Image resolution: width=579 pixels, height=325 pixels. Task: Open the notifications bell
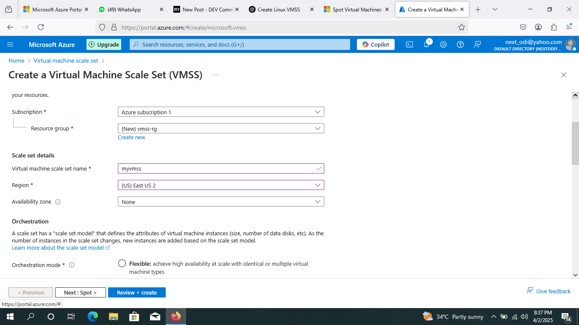(x=427, y=44)
